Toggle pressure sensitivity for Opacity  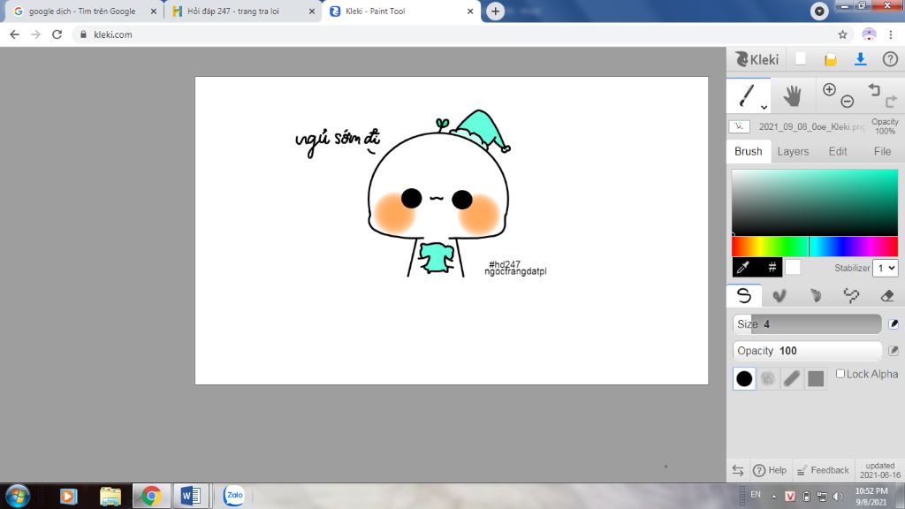(x=894, y=350)
